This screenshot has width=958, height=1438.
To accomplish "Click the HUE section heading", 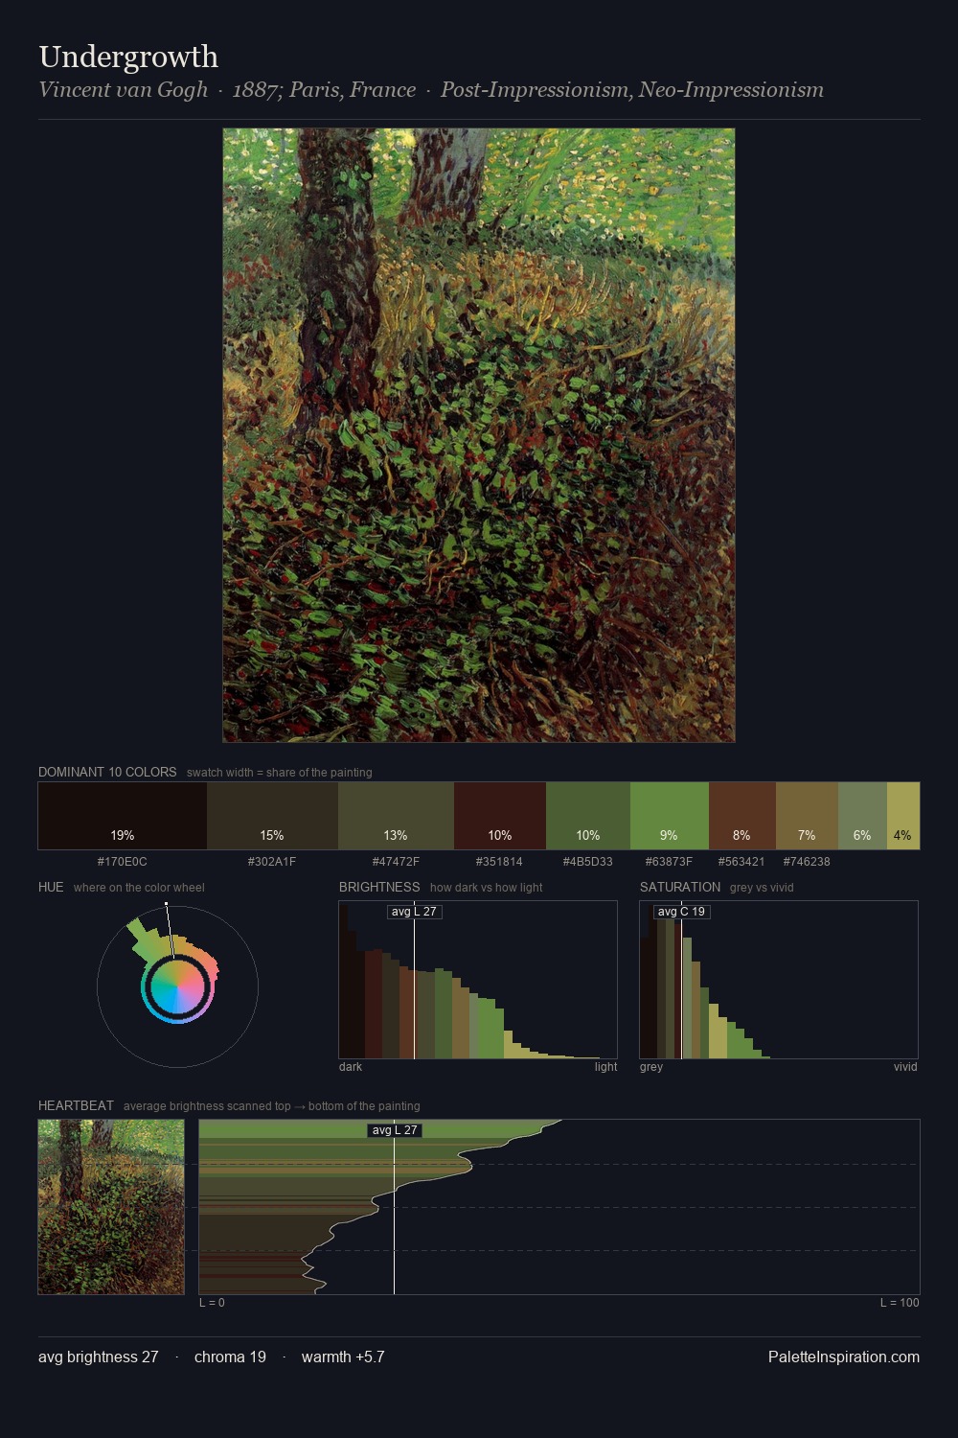I will tap(51, 887).
